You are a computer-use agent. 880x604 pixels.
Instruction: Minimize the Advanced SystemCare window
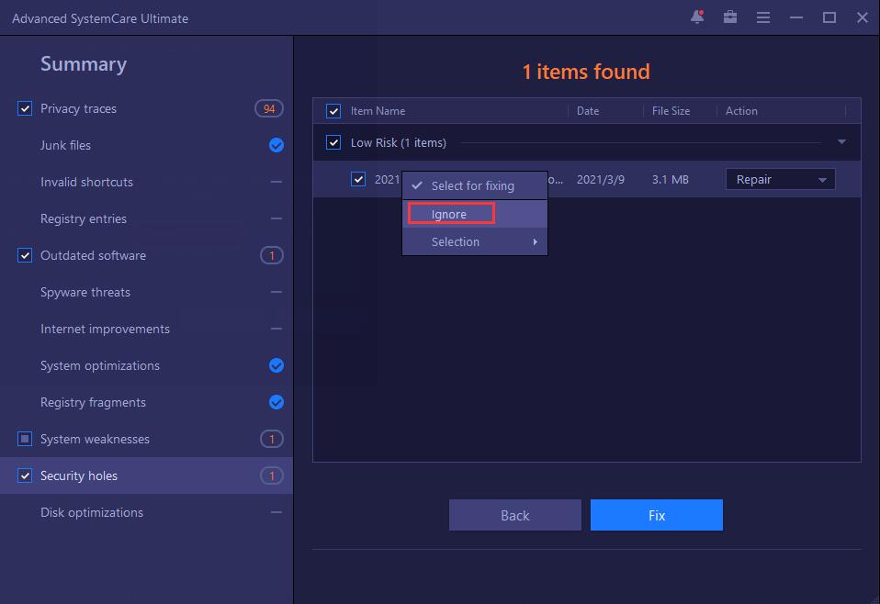tap(795, 18)
